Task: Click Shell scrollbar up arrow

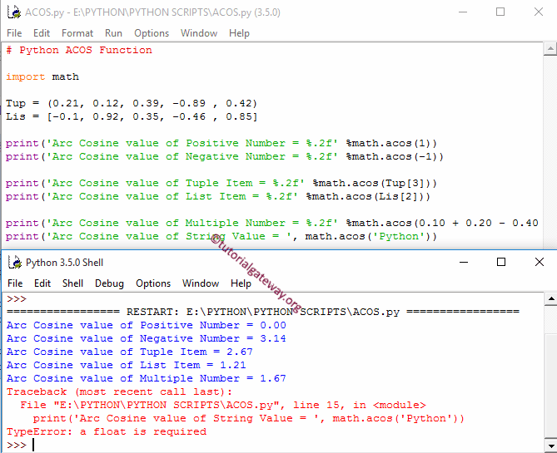Action: coord(550,299)
